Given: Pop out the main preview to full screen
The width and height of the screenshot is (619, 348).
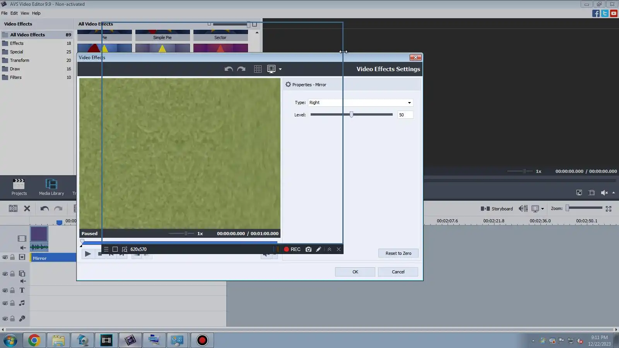Looking at the screenshot, I should [579, 193].
